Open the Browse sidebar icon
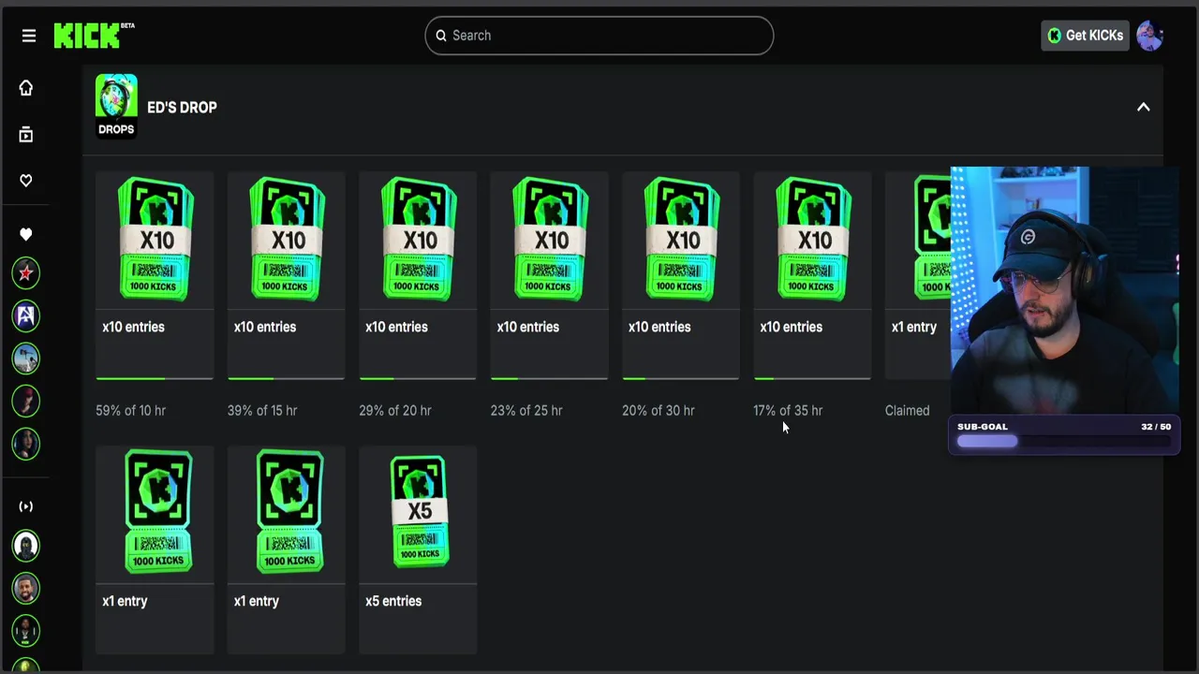The image size is (1199, 674). (x=26, y=135)
